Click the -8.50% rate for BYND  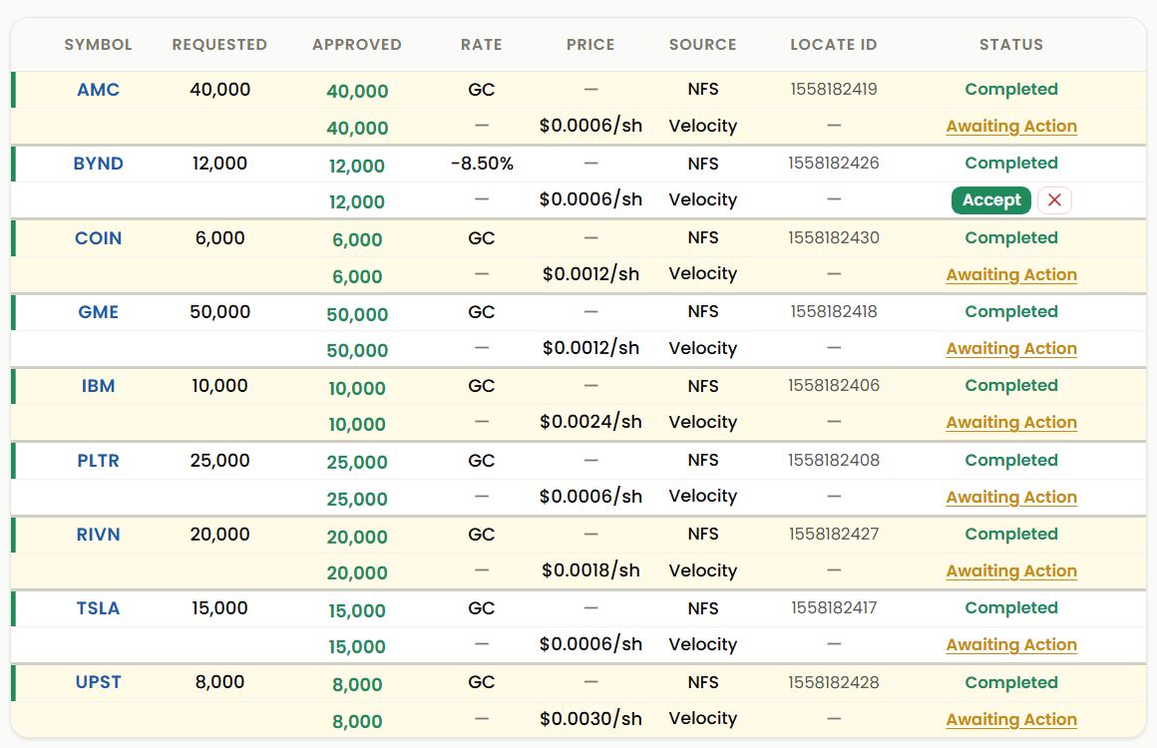pos(482,164)
